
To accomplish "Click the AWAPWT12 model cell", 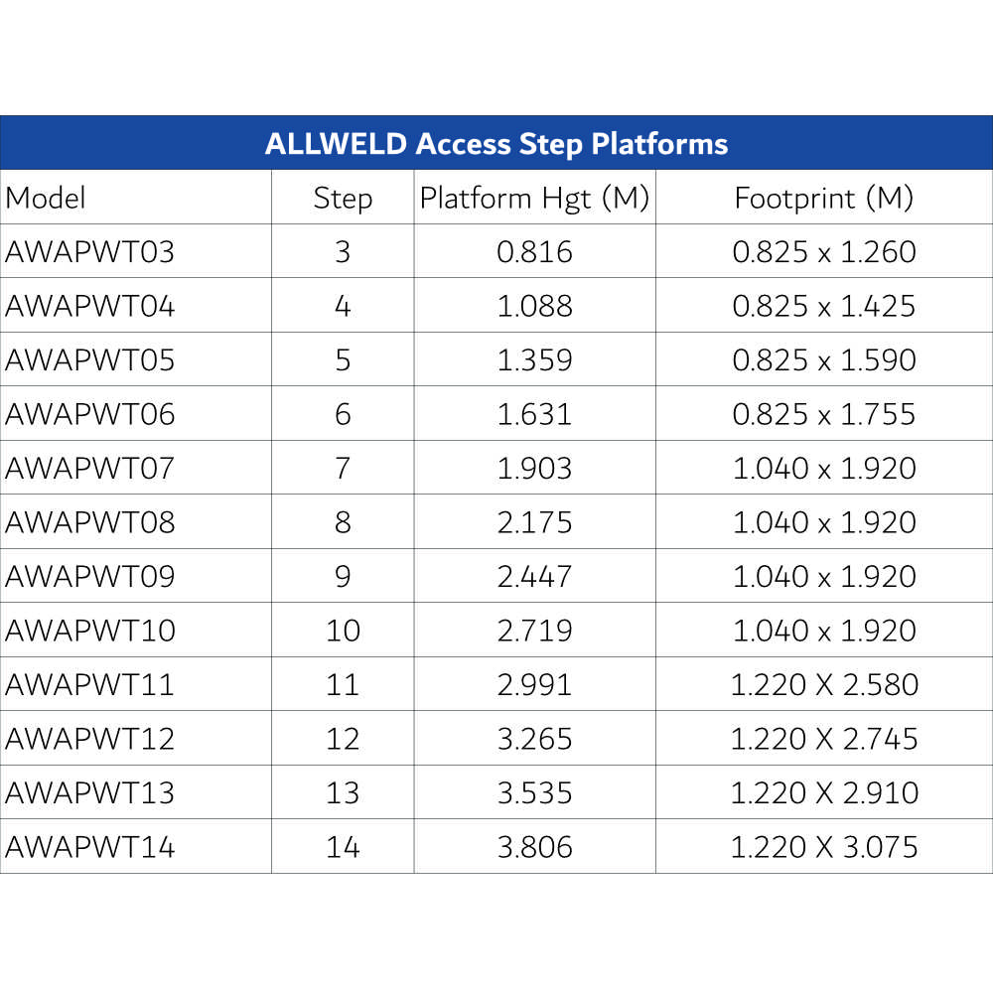I will (89, 739).
